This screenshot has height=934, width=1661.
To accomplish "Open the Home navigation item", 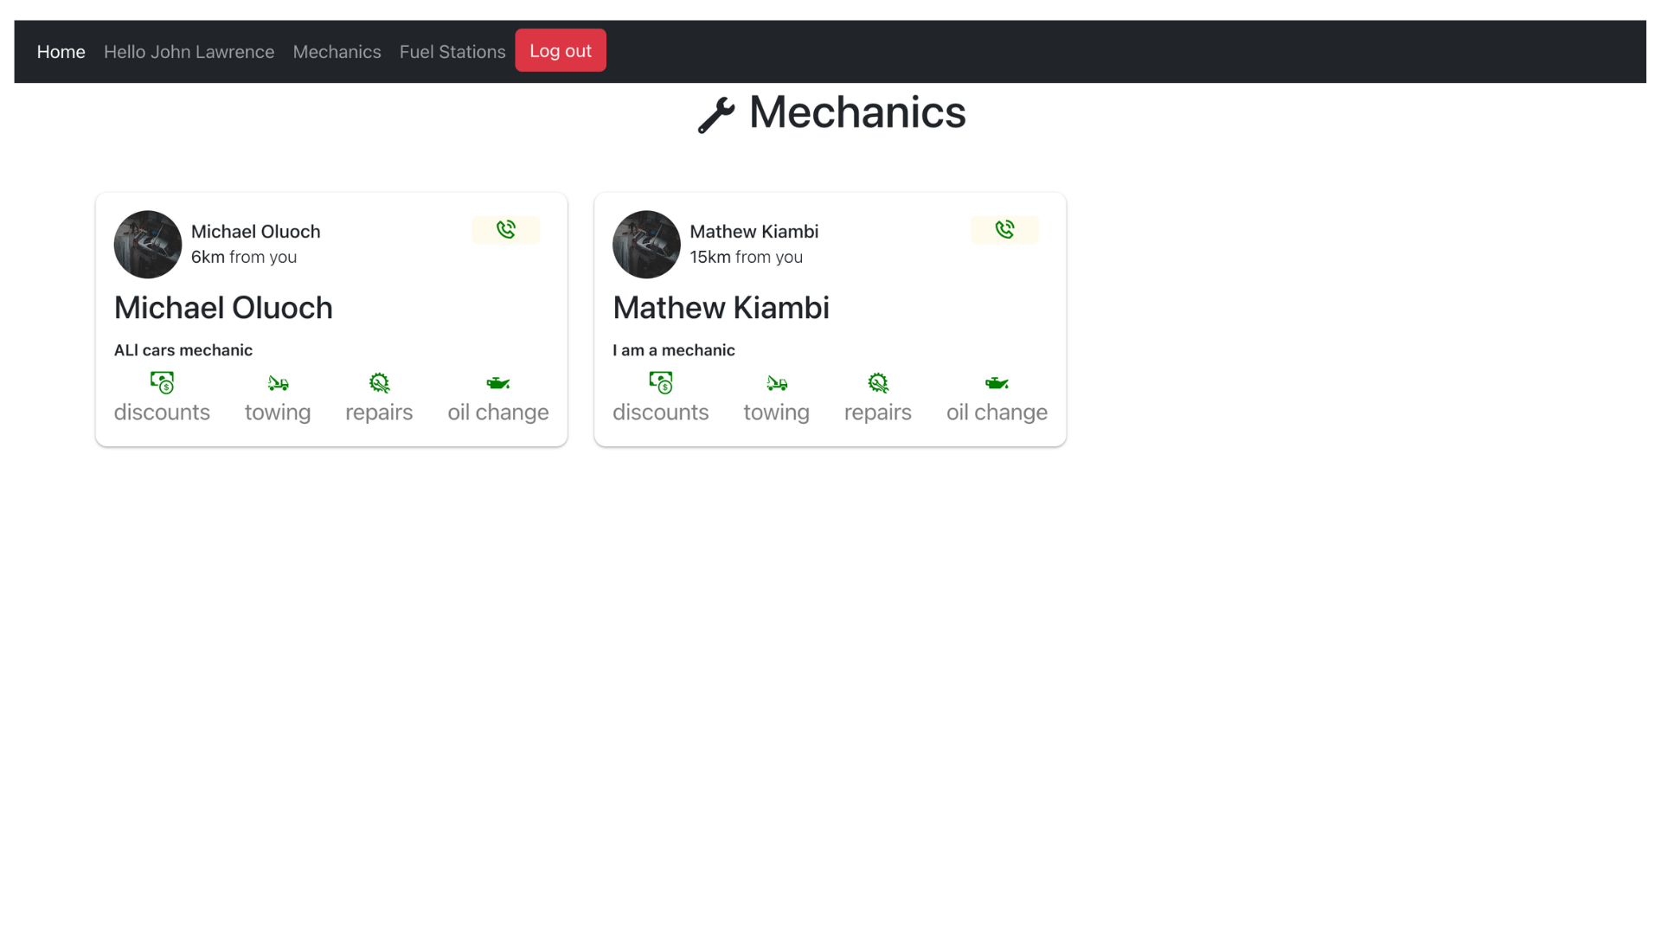I will pyautogui.click(x=61, y=51).
